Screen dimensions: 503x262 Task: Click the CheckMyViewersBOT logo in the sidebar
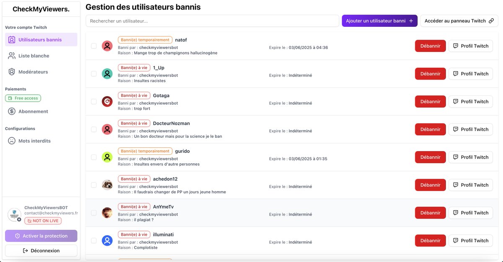[x=15, y=215]
